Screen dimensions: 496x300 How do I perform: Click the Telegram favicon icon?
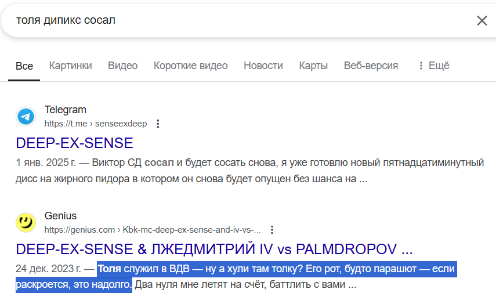pyautogui.click(x=26, y=117)
